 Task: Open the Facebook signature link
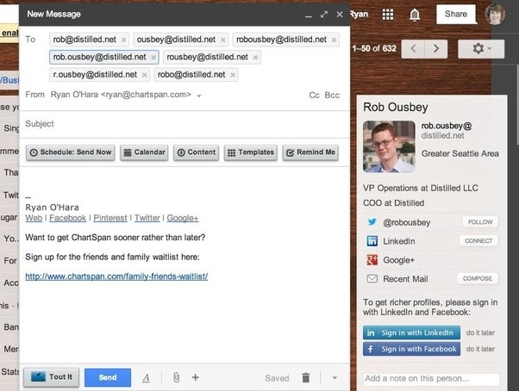[x=67, y=218]
